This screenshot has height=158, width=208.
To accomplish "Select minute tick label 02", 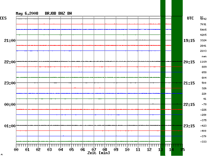I will (38, 150).
